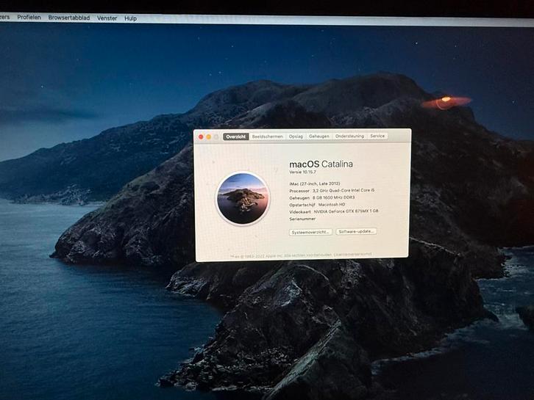Close the About This Mac window

[201, 137]
